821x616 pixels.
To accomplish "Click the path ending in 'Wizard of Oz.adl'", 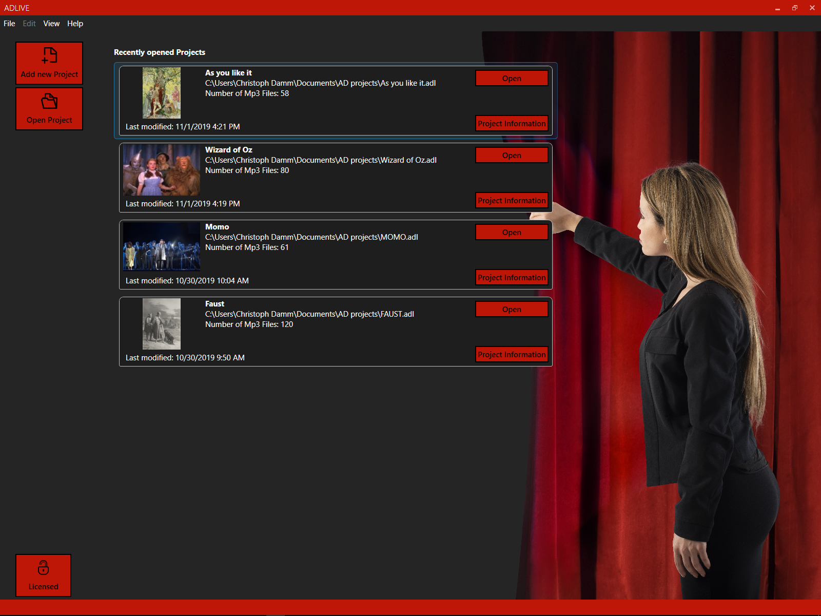I will pyautogui.click(x=321, y=160).
